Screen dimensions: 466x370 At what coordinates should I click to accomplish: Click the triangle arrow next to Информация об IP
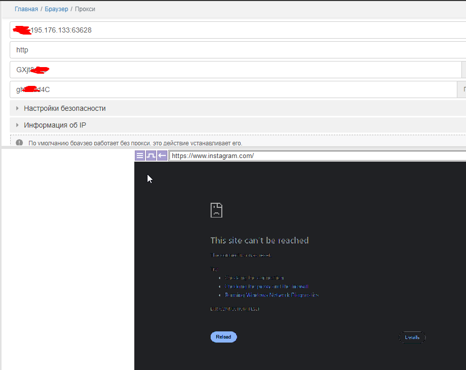point(17,125)
